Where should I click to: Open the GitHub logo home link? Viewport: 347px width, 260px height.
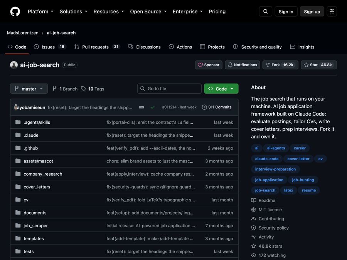[15, 12]
